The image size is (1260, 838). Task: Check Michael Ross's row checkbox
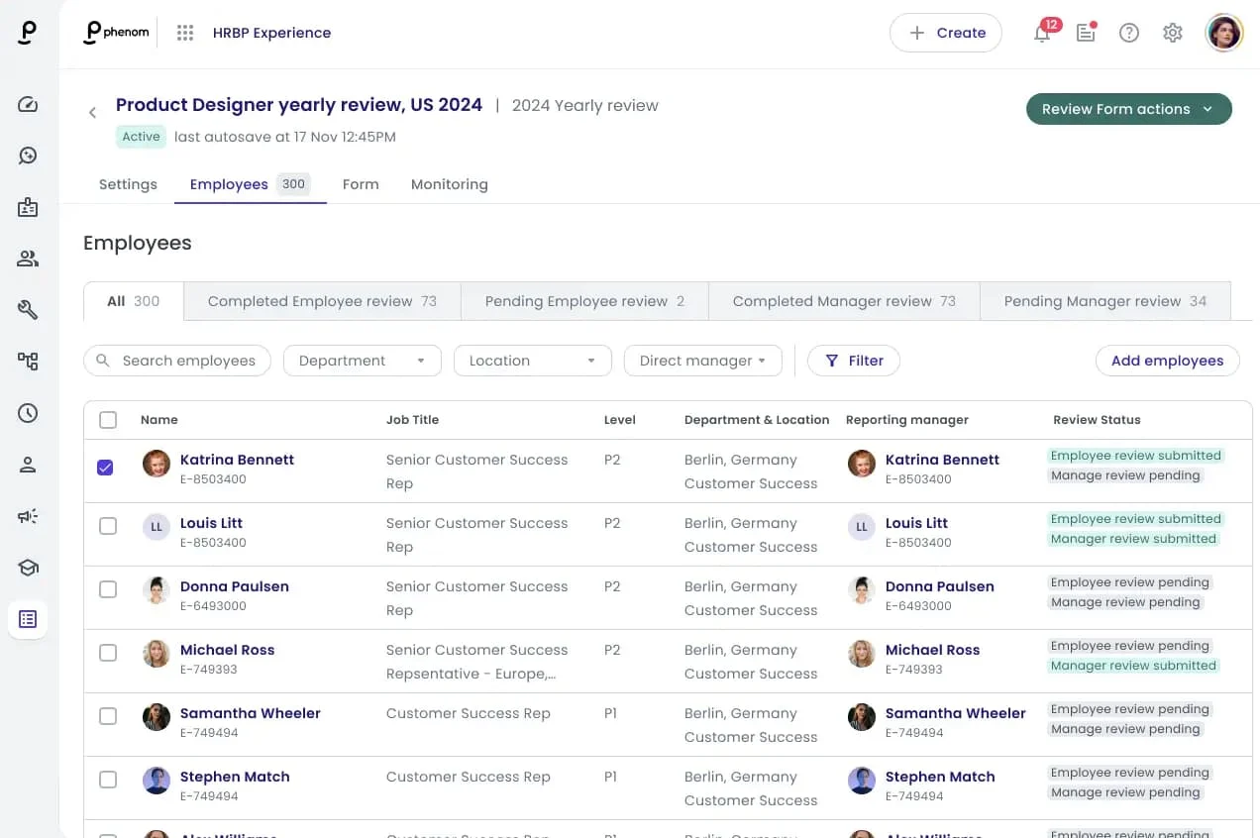[x=108, y=653]
